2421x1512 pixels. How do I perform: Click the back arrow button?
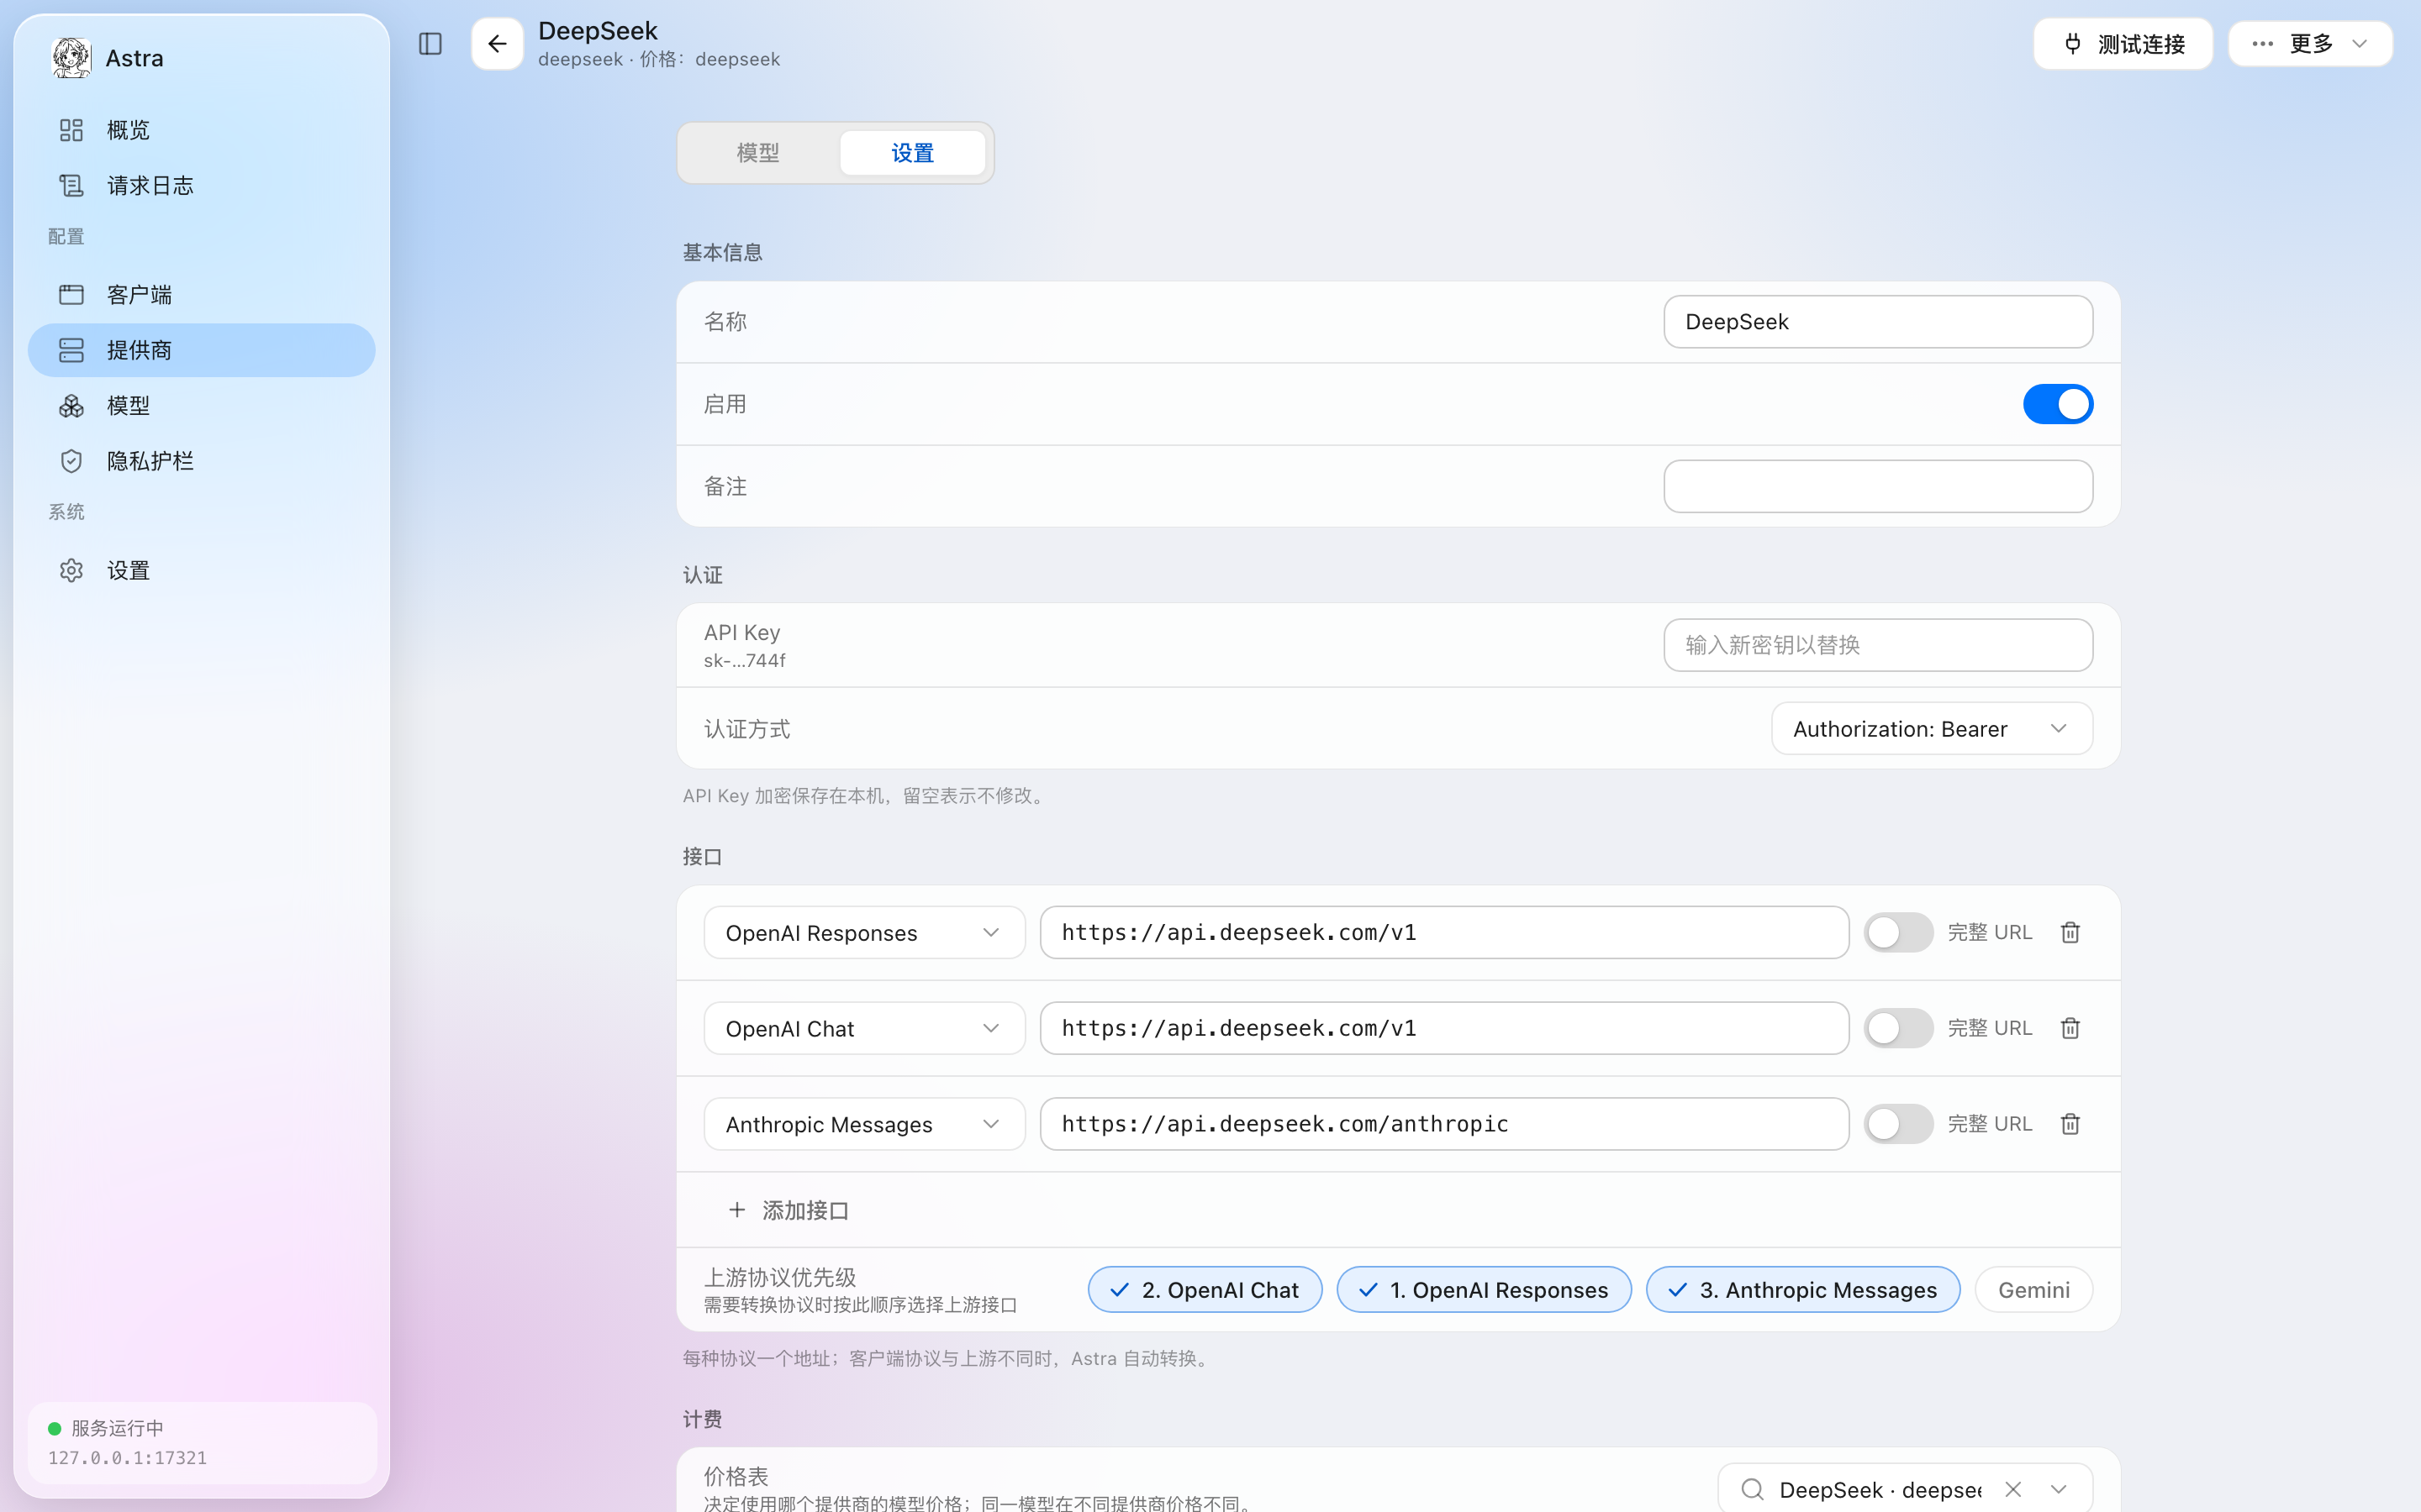click(x=497, y=44)
